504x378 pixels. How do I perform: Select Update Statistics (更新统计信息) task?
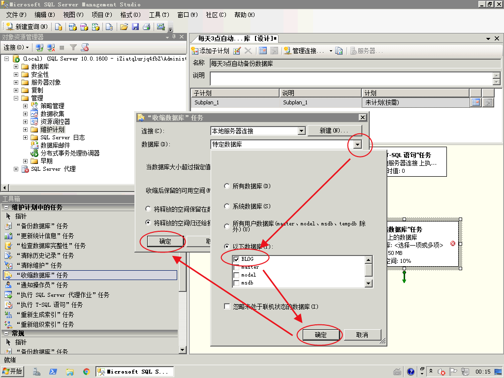(x=45, y=236)
